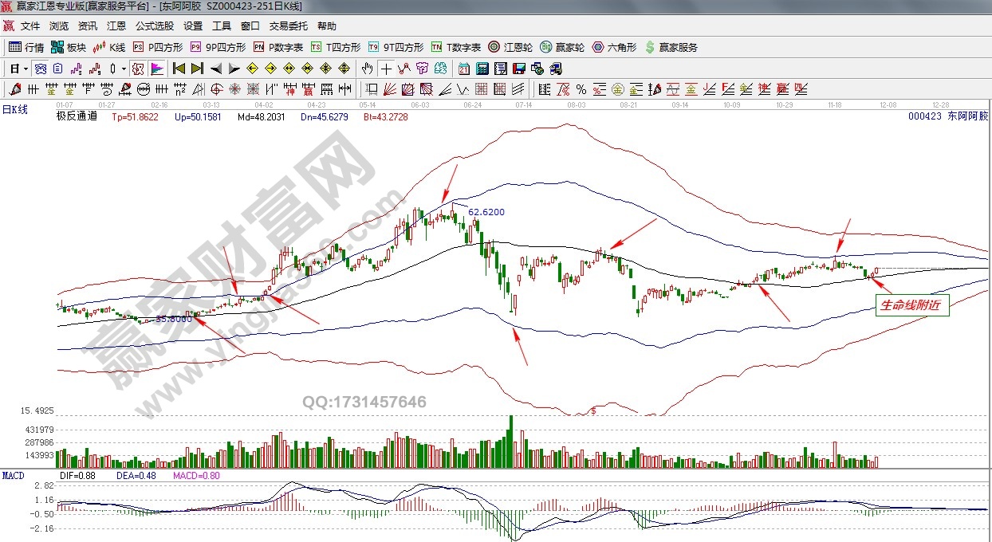The image size is (992, 542).
Task: Click the percent sign drawing tool
Action: (x=581, y=89)
